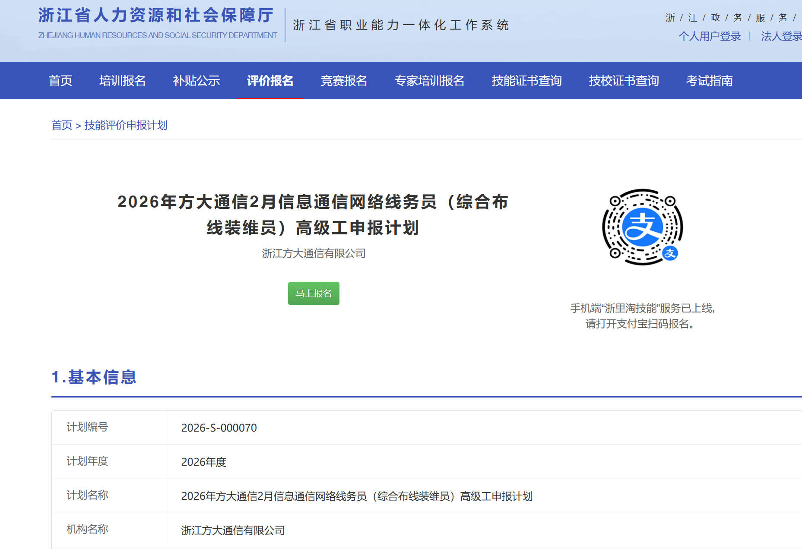802x549 pixels.
Task: Open the 首页 navigation tab
Action: [x=60, y=81]
